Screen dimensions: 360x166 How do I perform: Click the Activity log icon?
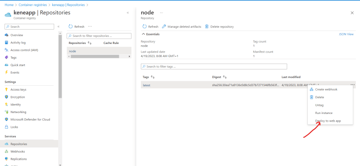6,43
